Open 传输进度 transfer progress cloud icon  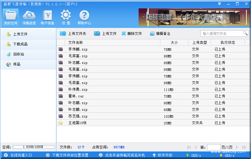pyautogui.click(x=29, y=17)
